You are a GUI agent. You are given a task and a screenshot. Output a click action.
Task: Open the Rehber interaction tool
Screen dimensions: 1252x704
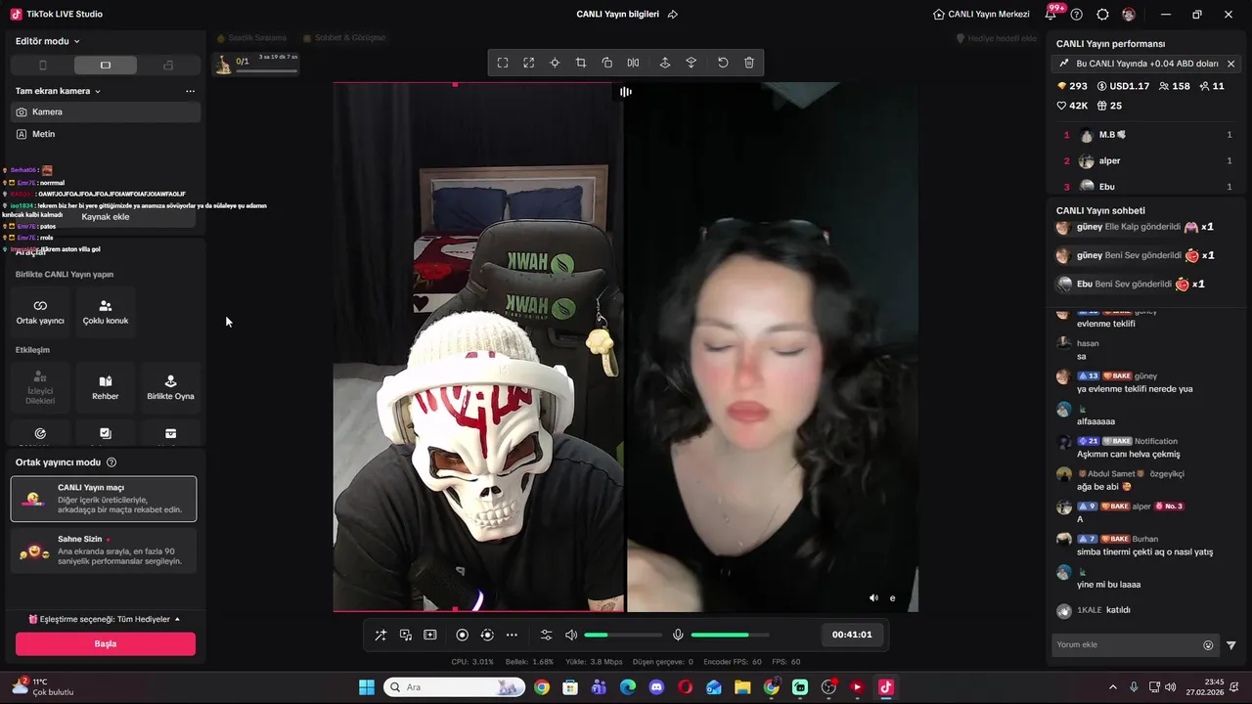tap(106, 387)
